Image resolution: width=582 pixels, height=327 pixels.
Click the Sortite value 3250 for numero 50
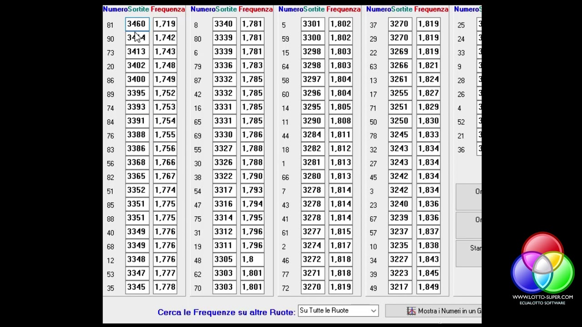tap(400, 121)
